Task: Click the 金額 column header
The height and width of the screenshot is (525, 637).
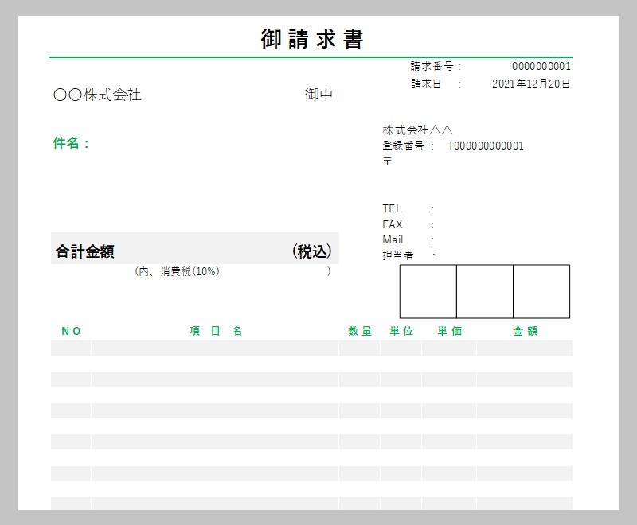Action: click(525, 331)
